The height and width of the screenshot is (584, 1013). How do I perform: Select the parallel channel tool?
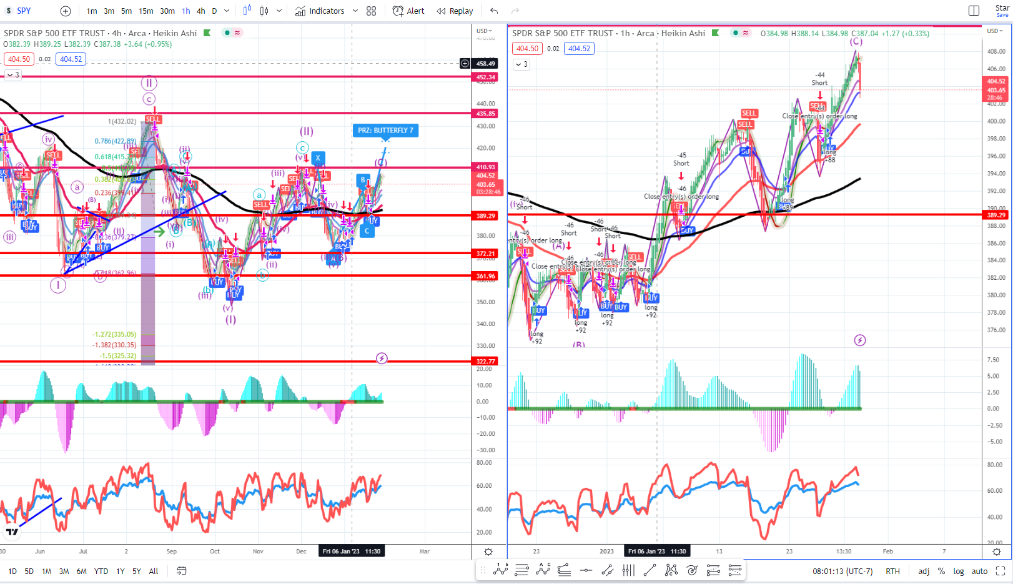[x=607, y=570]
